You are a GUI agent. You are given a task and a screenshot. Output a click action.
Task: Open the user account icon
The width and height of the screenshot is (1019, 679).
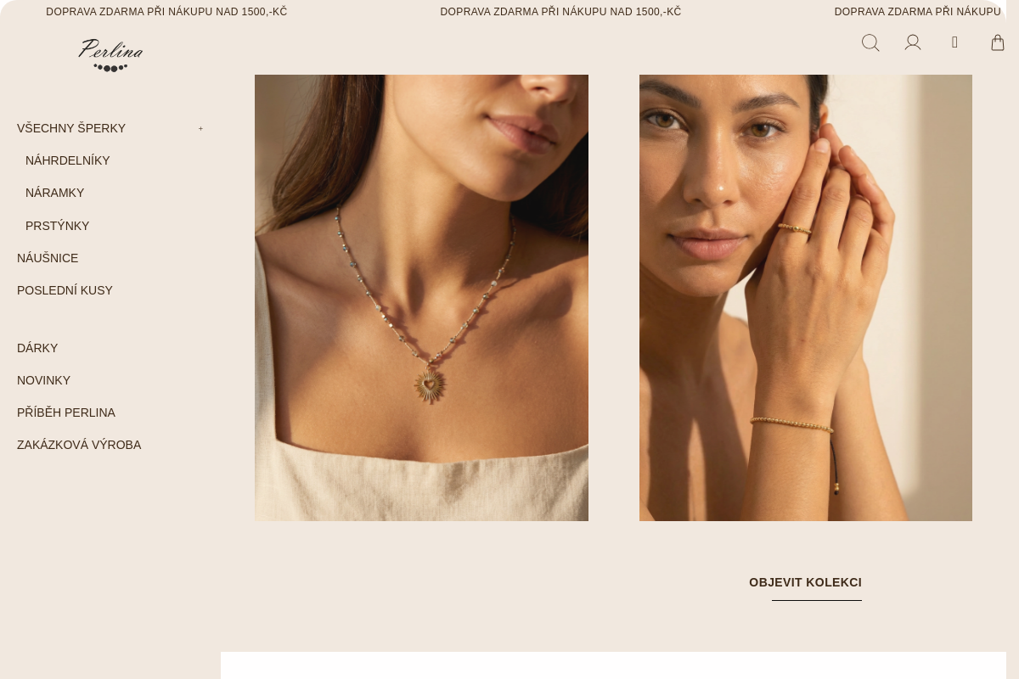pos(913,42)
